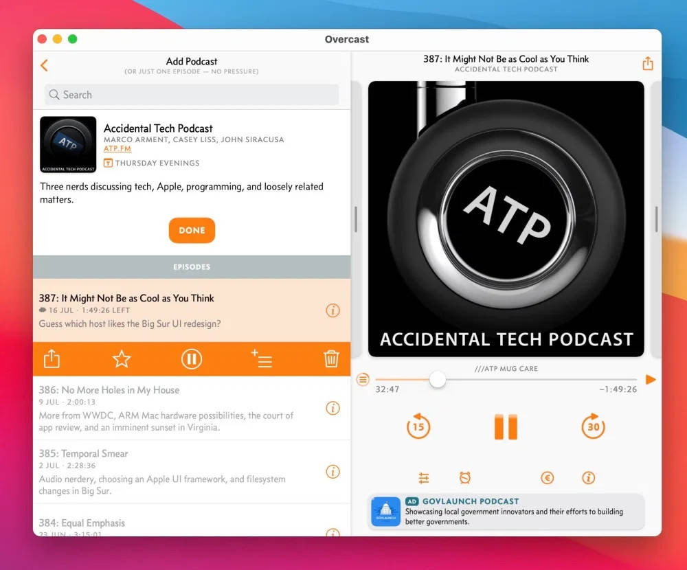Open playback effects settings icon
Viewport: 687px width, 570px height.
pyautogui.click(x=424, y=478)
